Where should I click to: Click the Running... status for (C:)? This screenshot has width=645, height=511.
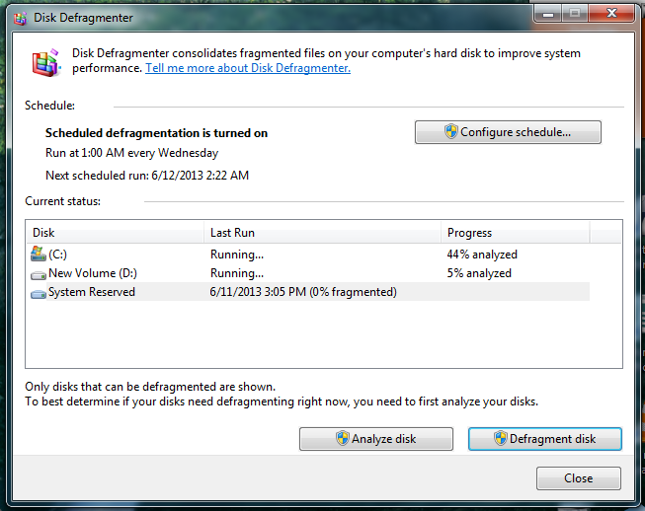(237, 255)
